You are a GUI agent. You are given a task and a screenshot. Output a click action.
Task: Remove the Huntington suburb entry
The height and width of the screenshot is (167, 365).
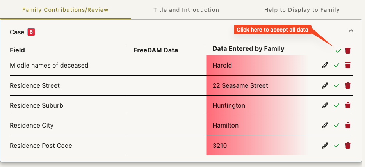coord(348,105)
